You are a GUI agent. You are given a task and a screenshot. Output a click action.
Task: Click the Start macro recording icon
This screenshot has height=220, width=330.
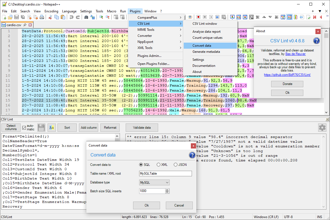tap(198, 17)
